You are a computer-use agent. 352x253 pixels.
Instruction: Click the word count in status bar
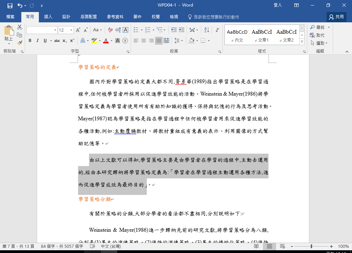[x=62, y=246]
